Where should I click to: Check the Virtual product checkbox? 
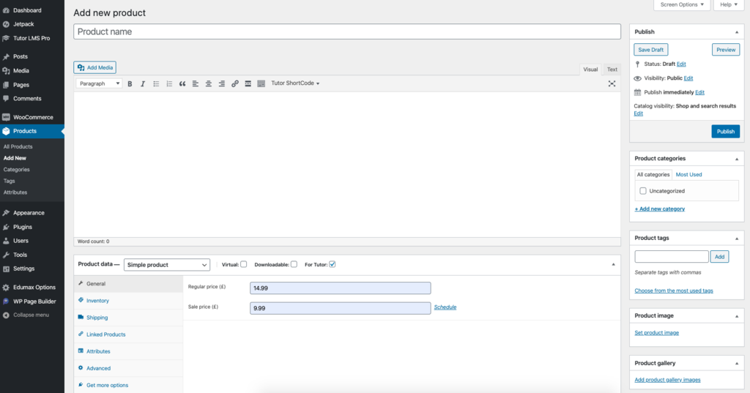click(244, 264)
